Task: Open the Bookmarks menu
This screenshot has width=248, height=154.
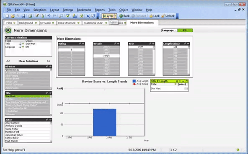Action: (x=84, y=10)
